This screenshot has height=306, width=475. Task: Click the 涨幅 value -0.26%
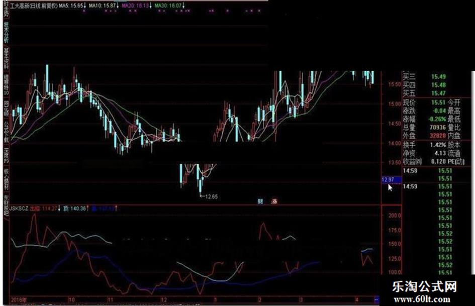[438, 119]
